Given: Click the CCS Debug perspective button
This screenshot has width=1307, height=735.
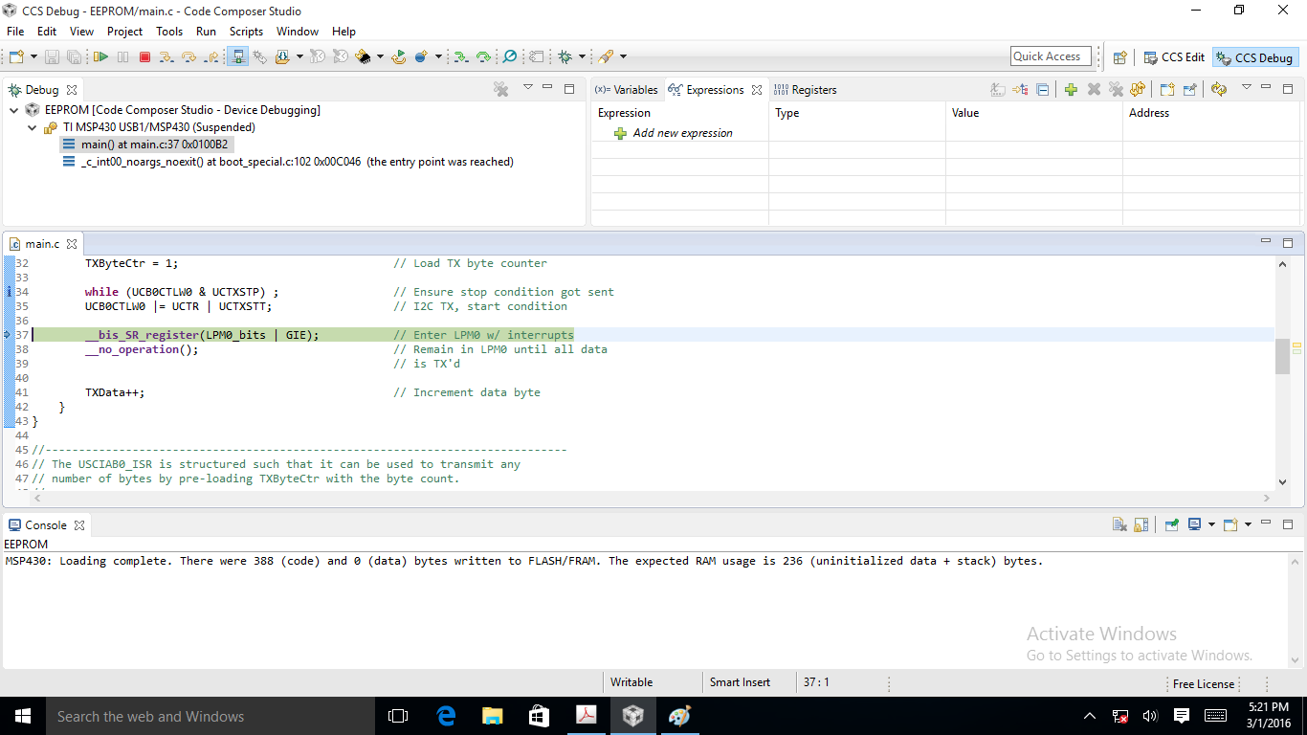Looking at the screenshot, I should (x=1254, y=57).
